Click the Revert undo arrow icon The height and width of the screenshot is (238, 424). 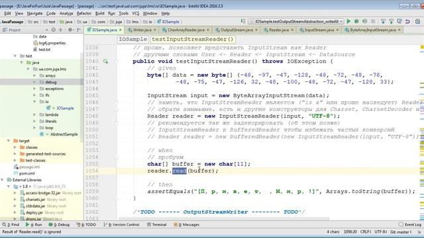pyautogui.click(x=408, y=21)
